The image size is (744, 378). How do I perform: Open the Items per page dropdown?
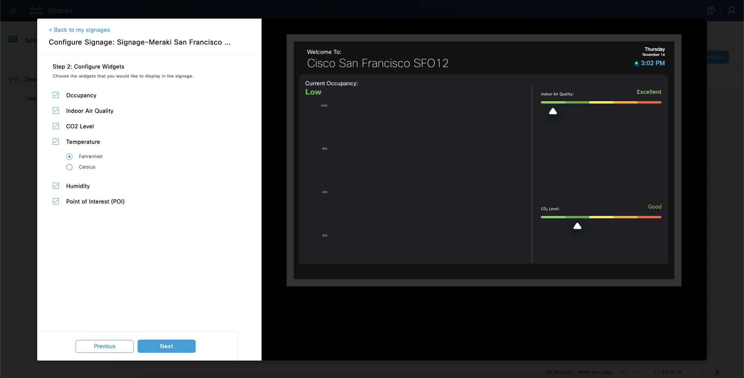[627, 372]
